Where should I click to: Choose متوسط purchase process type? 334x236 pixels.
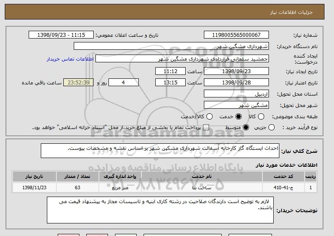pyautogui.click(x=246, y=128)
